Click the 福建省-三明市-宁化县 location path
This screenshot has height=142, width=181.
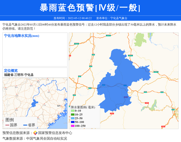point(19,75)
